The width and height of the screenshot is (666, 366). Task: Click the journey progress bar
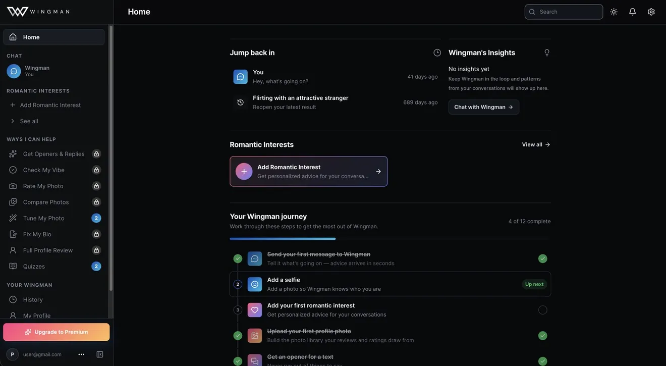click(391, 239)
